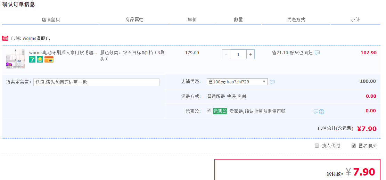This screenshot has width=386, height=180.
Task: Enable the 找人代付 checkbox
Action: tap(317, 146)
